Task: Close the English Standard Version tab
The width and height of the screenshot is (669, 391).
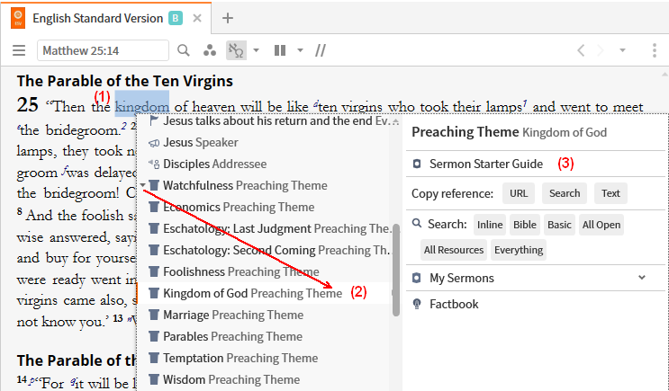Action: (x=197, y=18)
